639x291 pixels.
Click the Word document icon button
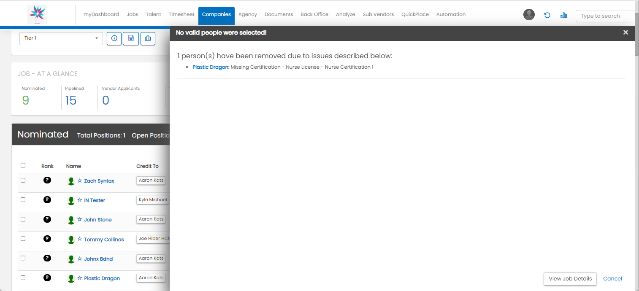coord(131,38)
